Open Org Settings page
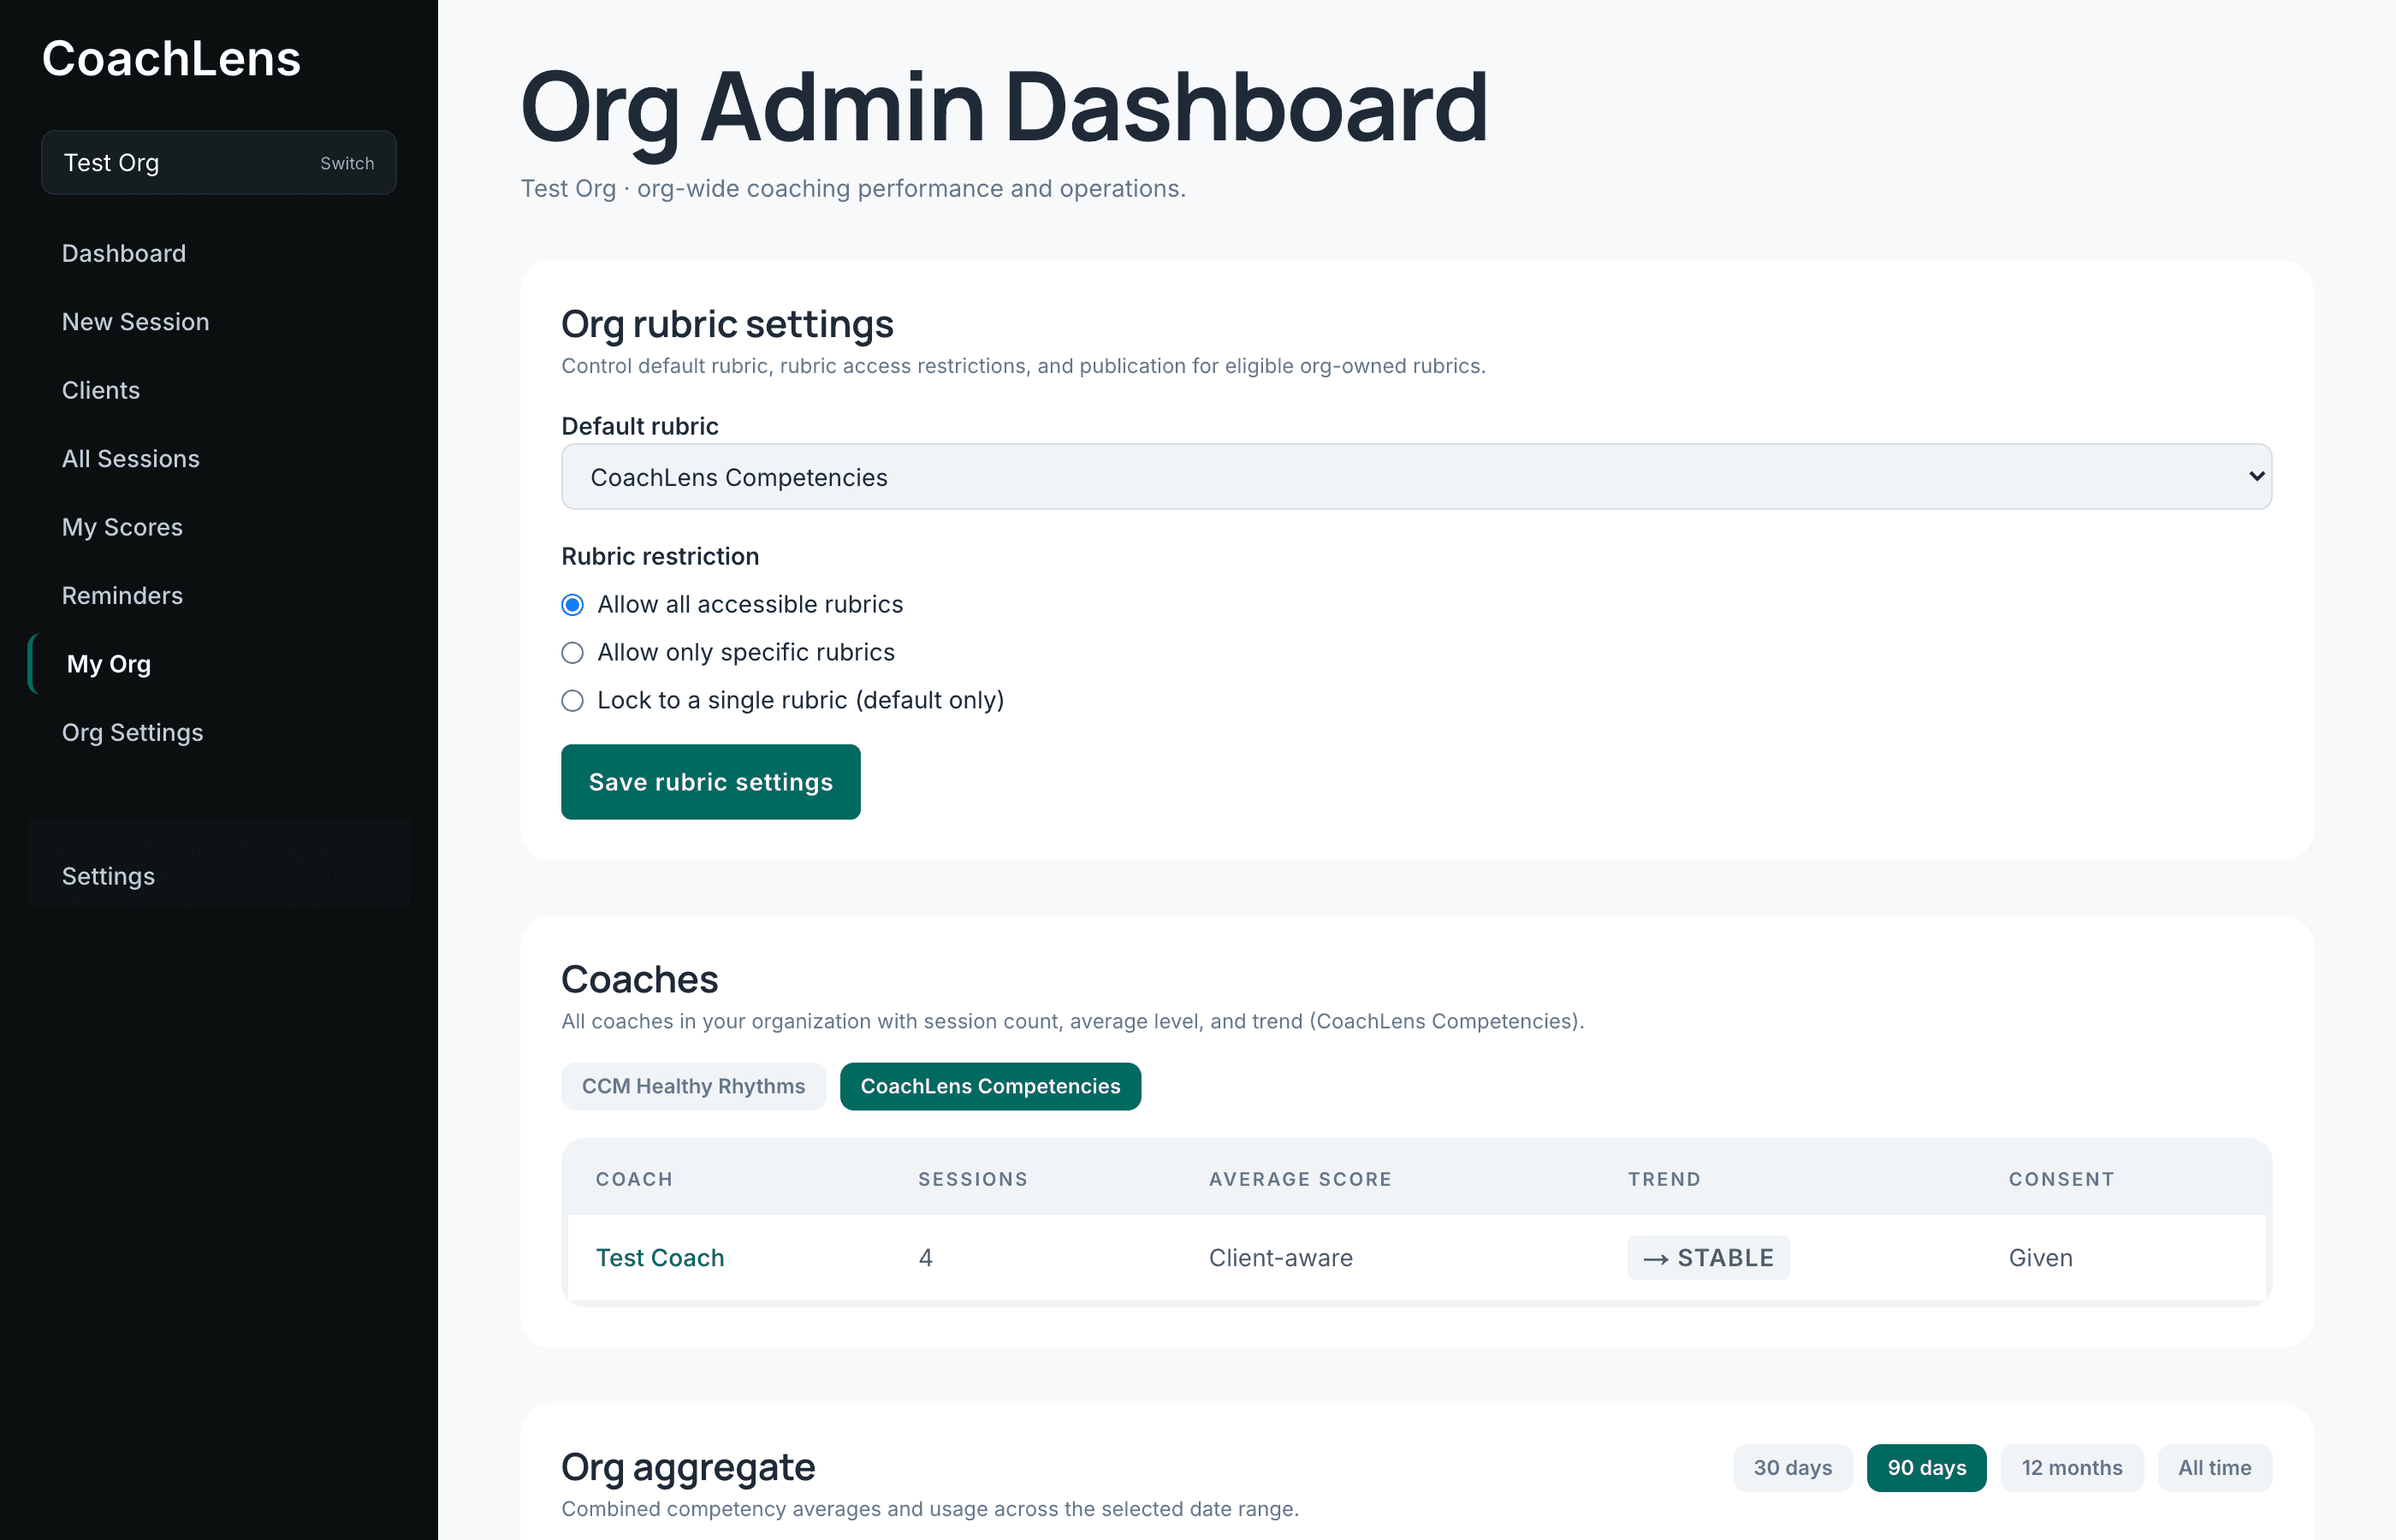The height and width of the screenshot is (1540, 2396). [x=132, y=733]
